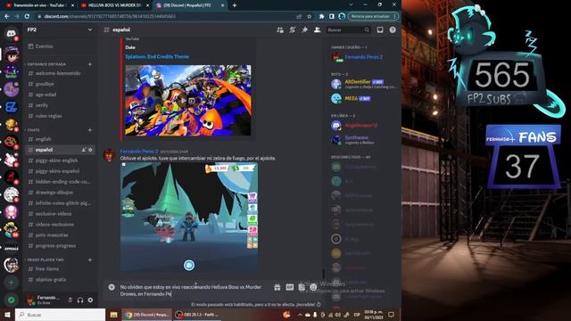Open the pets-mascotas channel
The width and height of the screenshot is (571, 321).
(60, 235)
